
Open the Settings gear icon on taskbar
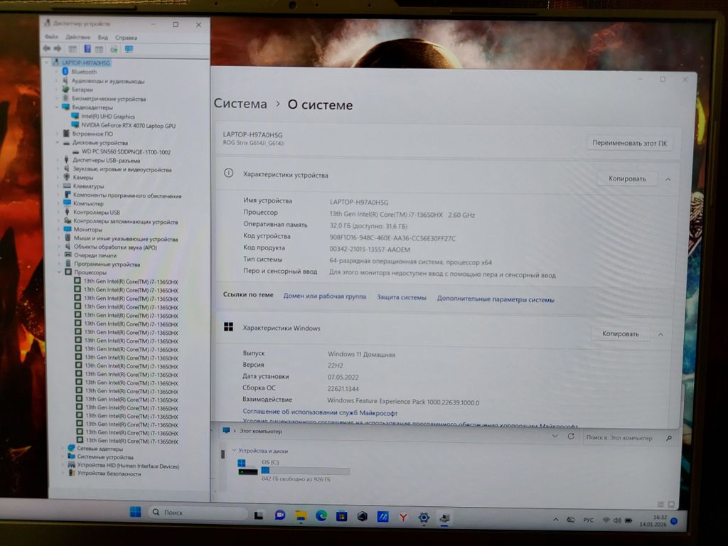[x=424, y=517]
